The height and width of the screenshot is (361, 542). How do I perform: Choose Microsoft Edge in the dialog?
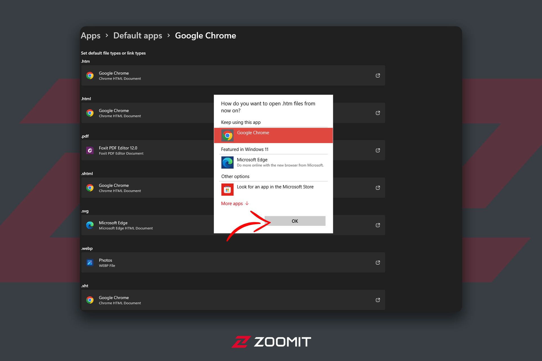273,162
